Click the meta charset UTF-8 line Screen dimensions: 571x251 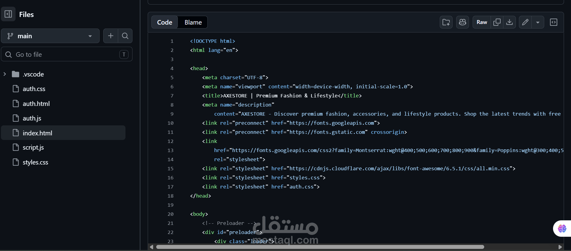click(x=235, y=77)
